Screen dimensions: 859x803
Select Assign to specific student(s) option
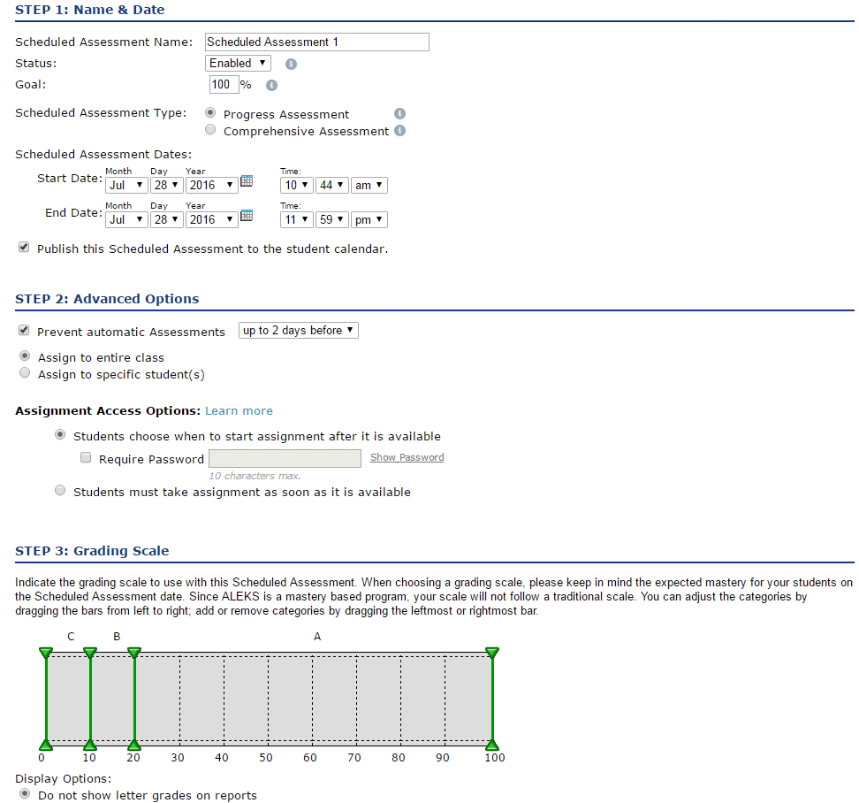tap(25, 372)
